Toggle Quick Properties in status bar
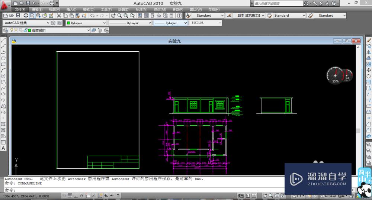 (118, 196)
